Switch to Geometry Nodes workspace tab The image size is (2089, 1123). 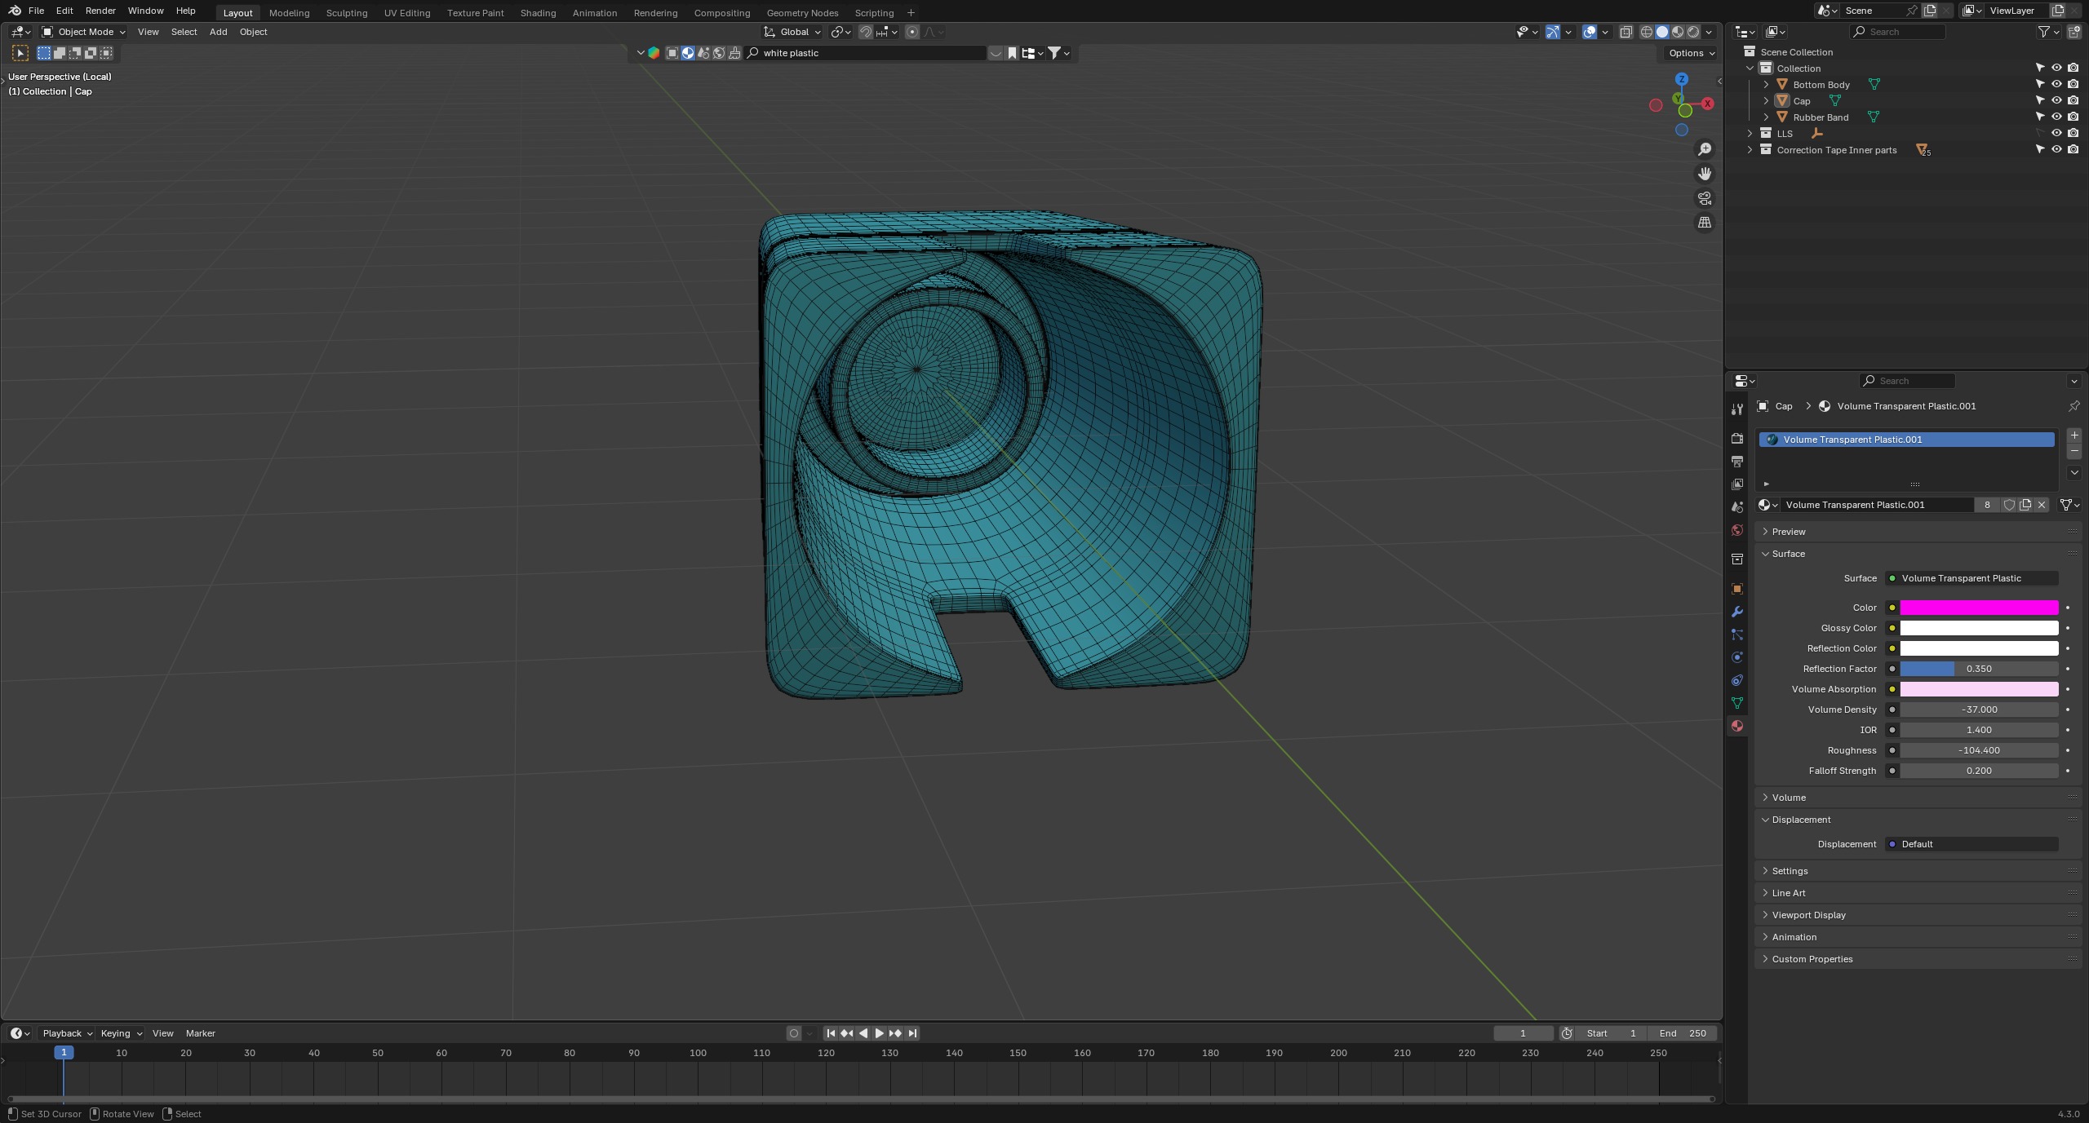point(802,13)
